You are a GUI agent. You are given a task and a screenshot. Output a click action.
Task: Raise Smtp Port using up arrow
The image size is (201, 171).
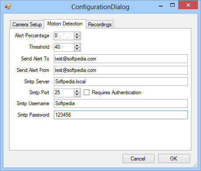tap(77, 91)
